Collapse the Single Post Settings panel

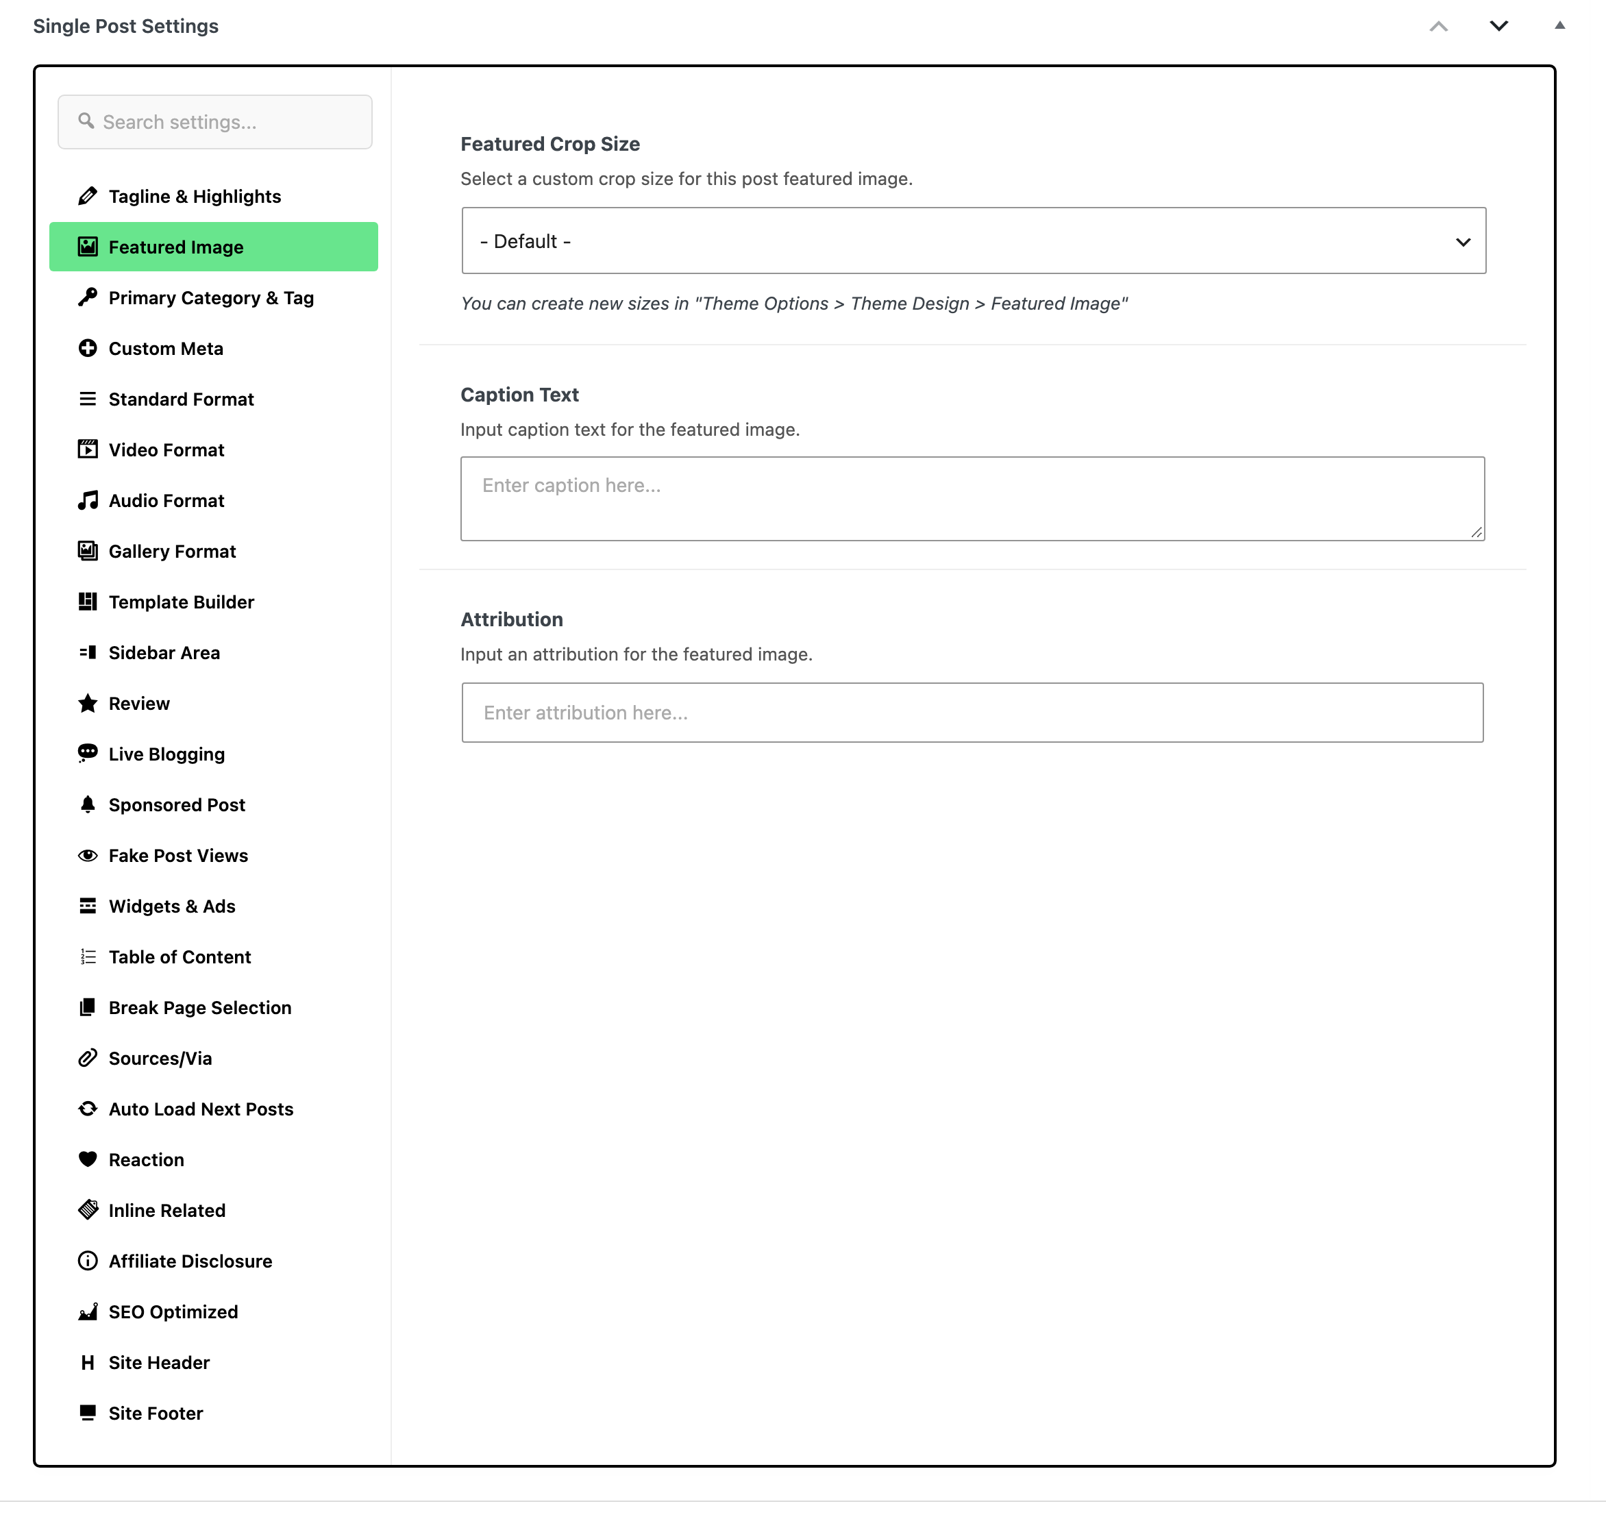1559,26
